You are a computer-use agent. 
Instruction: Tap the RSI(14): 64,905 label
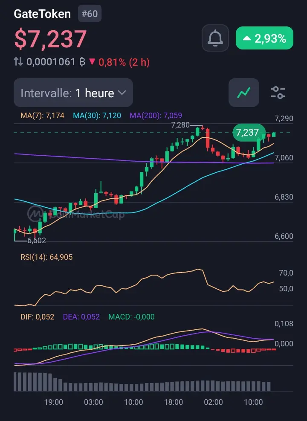(46, 257)
